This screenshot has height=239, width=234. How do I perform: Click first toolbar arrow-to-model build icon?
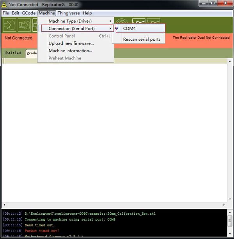point(9,25)
